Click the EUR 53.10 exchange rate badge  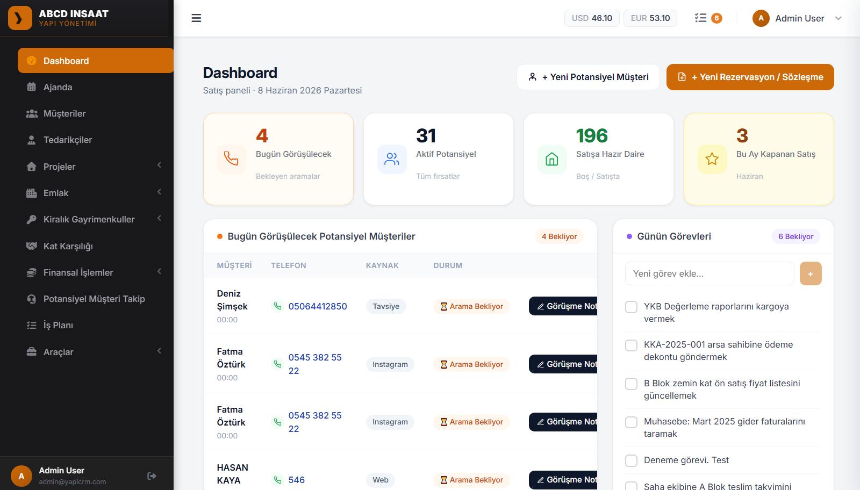pyautogui.click(x=650, y=18)
